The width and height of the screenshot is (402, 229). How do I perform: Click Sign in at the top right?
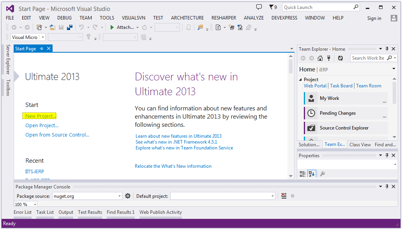[374, 18]
